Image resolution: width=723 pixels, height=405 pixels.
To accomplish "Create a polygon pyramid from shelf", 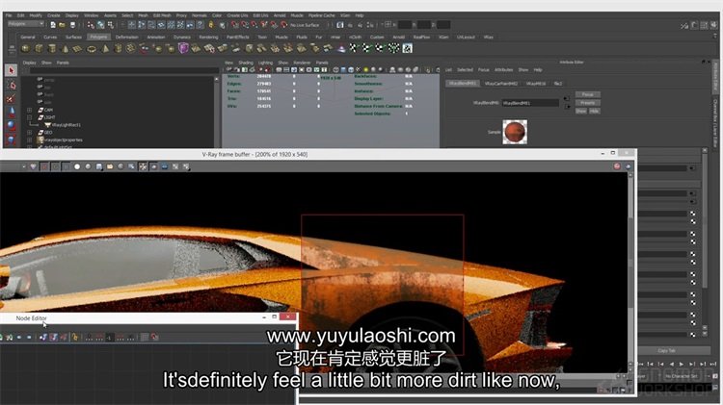I will 105,48.
